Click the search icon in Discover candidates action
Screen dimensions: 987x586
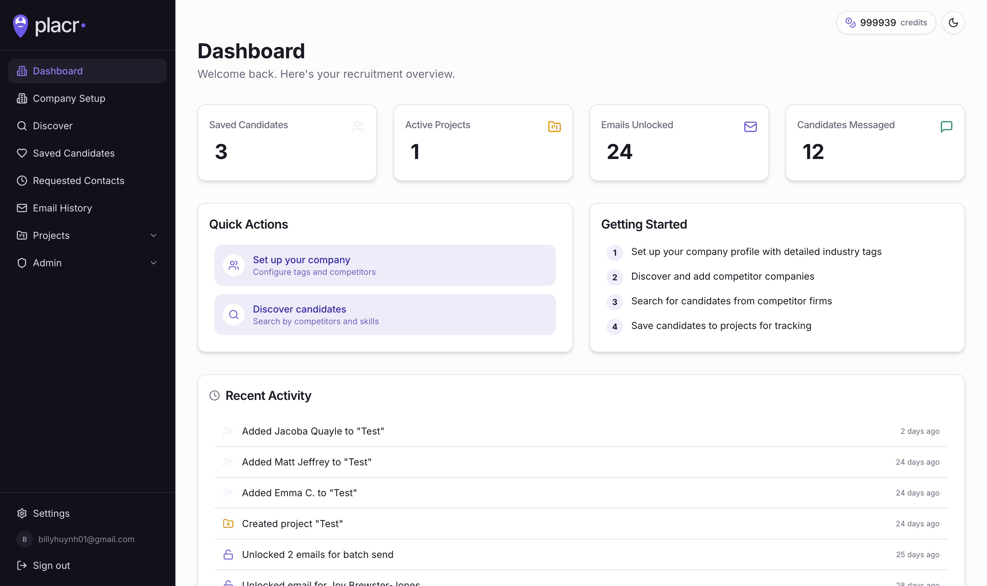click(234, 315)
